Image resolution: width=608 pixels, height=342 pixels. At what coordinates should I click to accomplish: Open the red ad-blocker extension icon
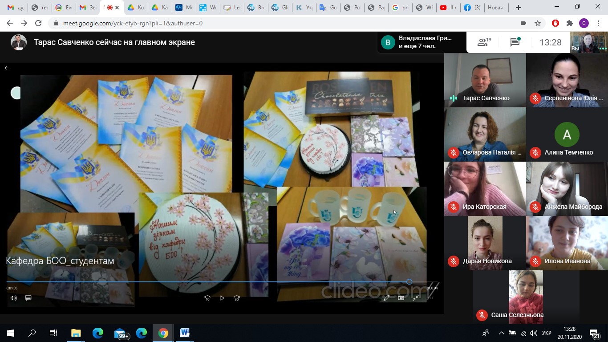point(555,23)
